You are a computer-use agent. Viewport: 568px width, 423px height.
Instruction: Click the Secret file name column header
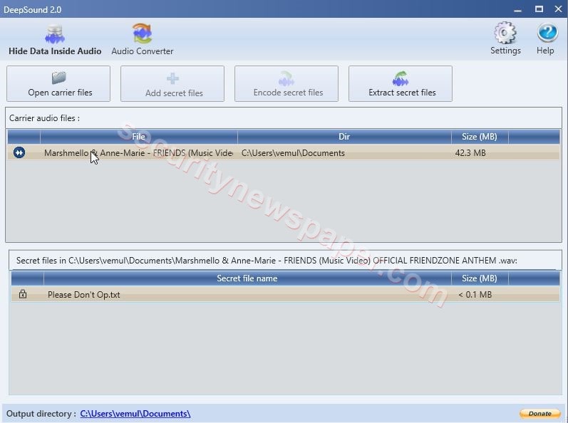coord(247,278)
